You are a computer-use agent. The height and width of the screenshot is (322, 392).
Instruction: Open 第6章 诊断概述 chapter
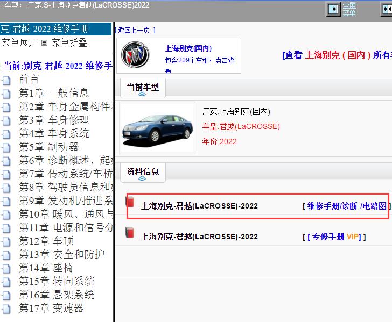point(66,161)
